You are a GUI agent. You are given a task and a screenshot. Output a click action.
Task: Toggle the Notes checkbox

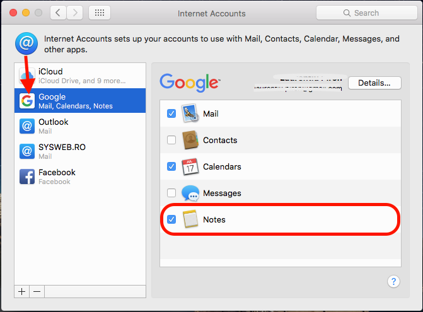click(171, 219)
